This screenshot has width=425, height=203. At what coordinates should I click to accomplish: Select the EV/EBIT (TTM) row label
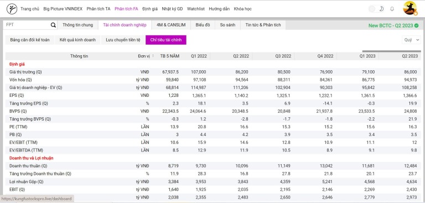pyautogui.click(x=23, y=142)
